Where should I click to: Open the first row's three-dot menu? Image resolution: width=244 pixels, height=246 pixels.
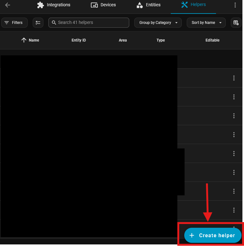[x=234, y=78]
